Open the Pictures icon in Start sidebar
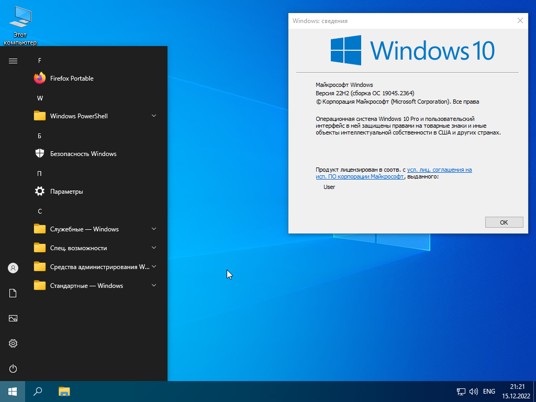This screenshot has height=402, width=536. click(13, 318)
